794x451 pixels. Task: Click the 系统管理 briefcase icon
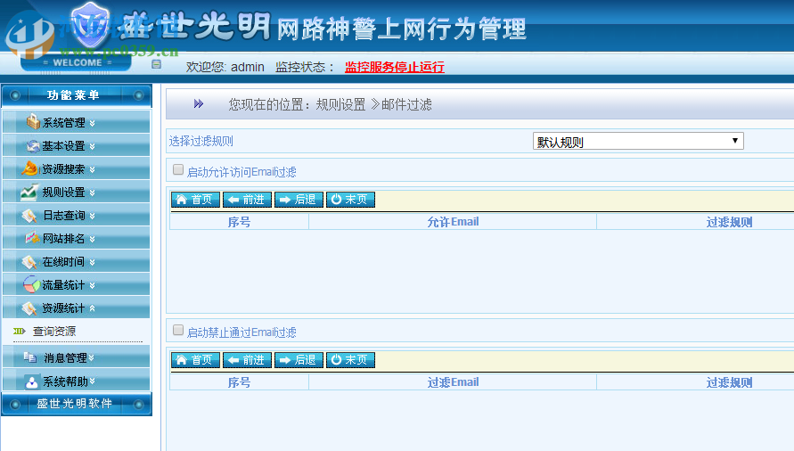(33, 121)
